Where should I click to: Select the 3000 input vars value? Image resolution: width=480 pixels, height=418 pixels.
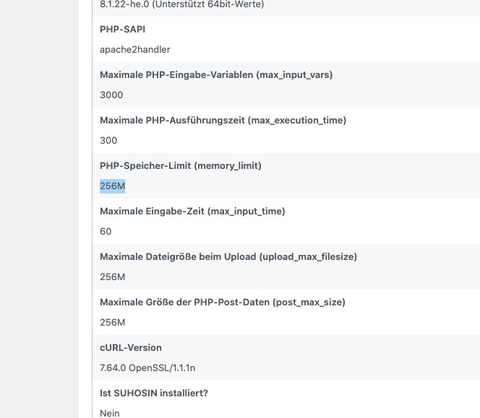[x=111, y=95]
